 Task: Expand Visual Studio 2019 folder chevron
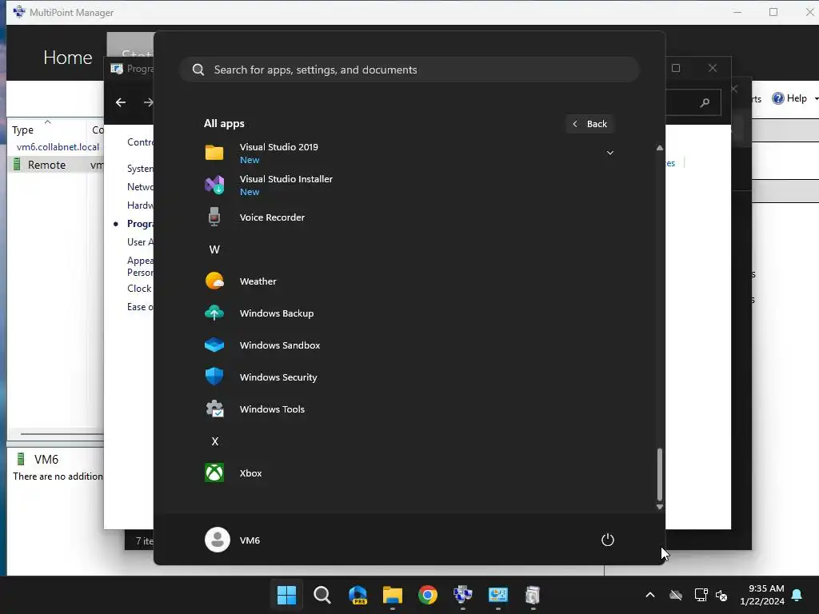click(609, 153)
